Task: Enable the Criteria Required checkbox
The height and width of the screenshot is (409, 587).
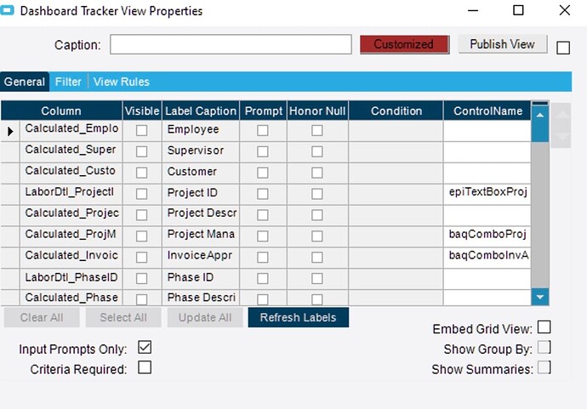Action: pos(145,368)
